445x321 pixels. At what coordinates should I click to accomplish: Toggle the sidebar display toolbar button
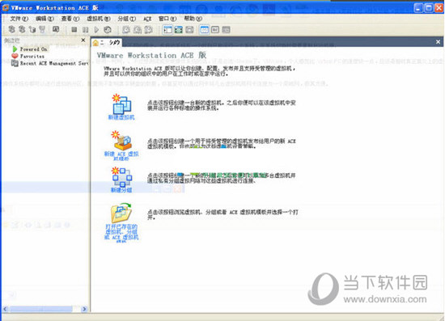(167, 29)
